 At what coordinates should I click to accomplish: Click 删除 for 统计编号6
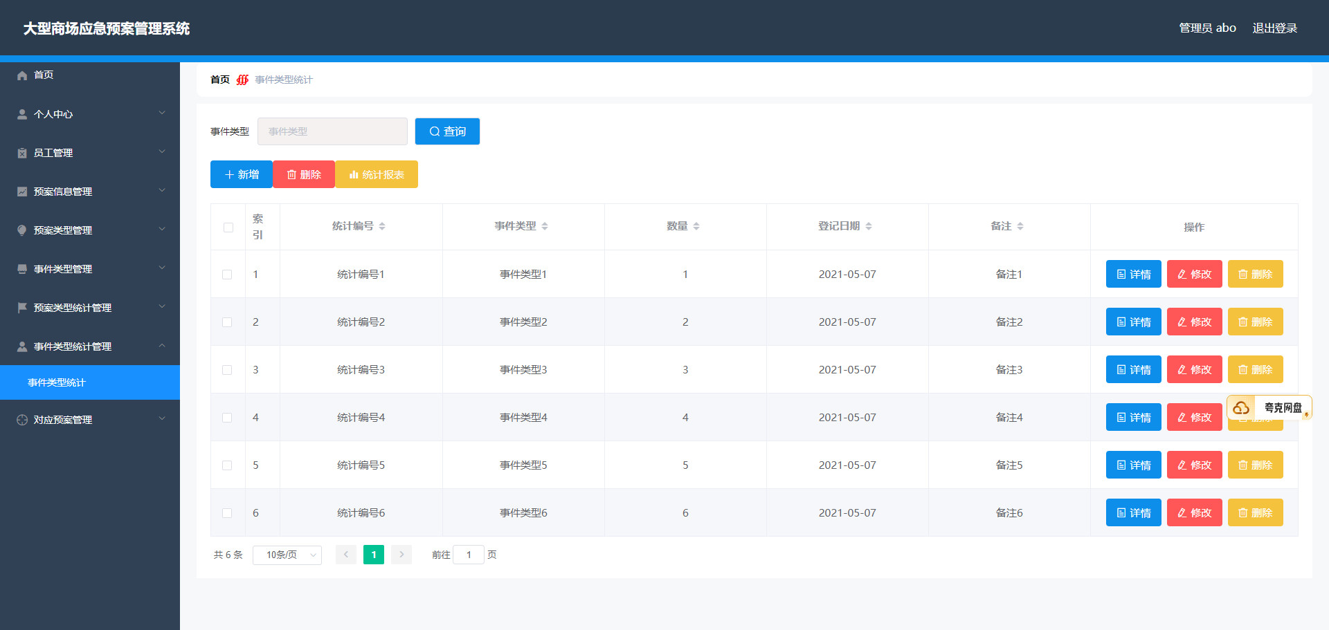[x=1256, y=512]
